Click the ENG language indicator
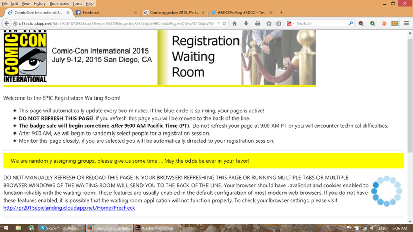Screen dimensions: 413x232 [x=383, y=228]
